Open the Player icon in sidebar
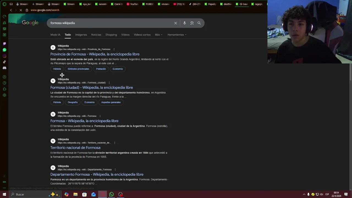Image resolution: width=352 pixels, height=198 pixels. tap(4, 77)
